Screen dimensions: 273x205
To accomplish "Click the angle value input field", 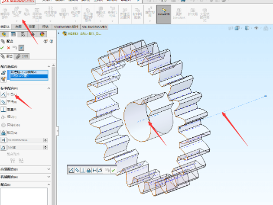I will click(x=25, y=147).
